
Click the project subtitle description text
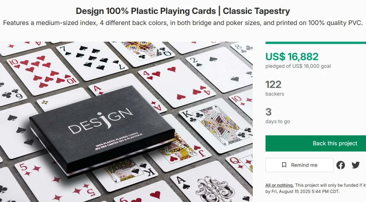point(183,23)
